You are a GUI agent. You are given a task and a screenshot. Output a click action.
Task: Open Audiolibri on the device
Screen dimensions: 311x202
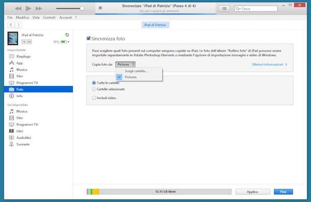(38, 138)
